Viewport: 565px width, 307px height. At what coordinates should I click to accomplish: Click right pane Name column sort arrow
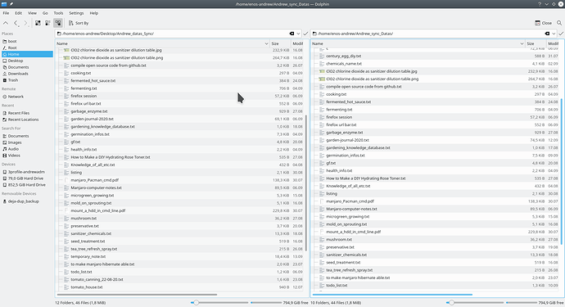522,43
